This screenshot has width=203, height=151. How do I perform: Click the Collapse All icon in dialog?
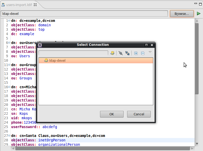click(x=143, y=53)
